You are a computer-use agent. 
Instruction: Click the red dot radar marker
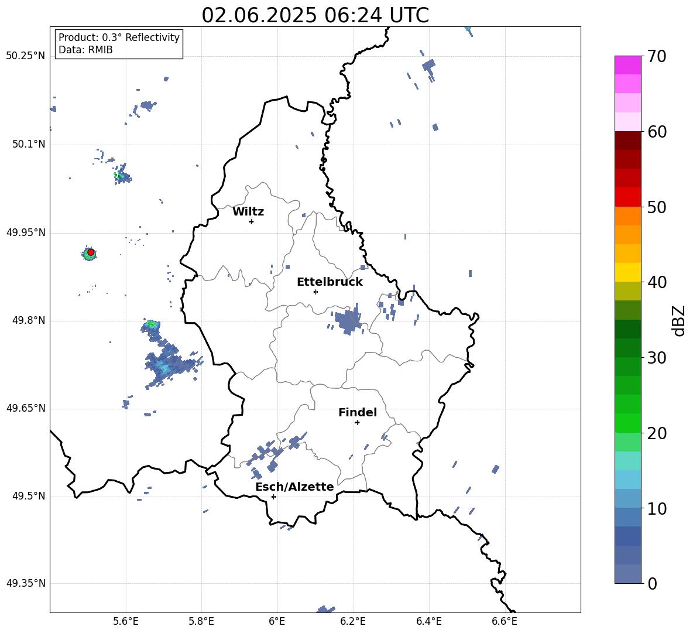(x=91, y=252)
